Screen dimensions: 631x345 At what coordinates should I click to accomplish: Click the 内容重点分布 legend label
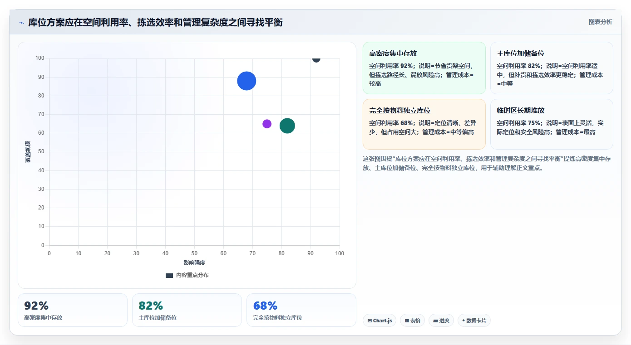(192, 275)
